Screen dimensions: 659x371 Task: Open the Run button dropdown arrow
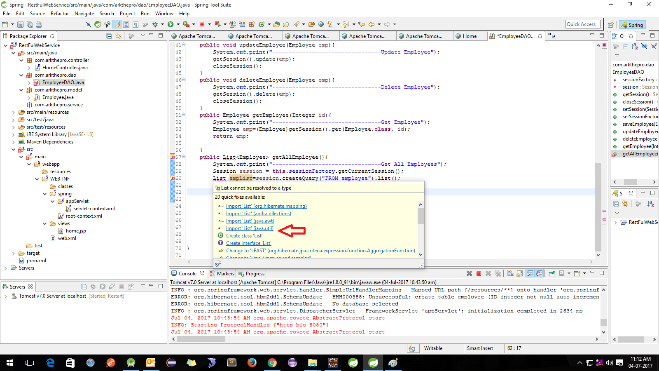(x=178, y=24)
